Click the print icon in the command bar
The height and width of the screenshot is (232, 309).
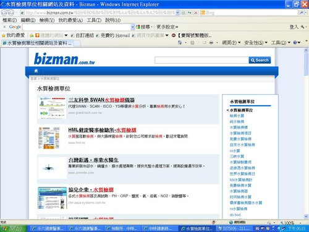(x=211, y=43)
